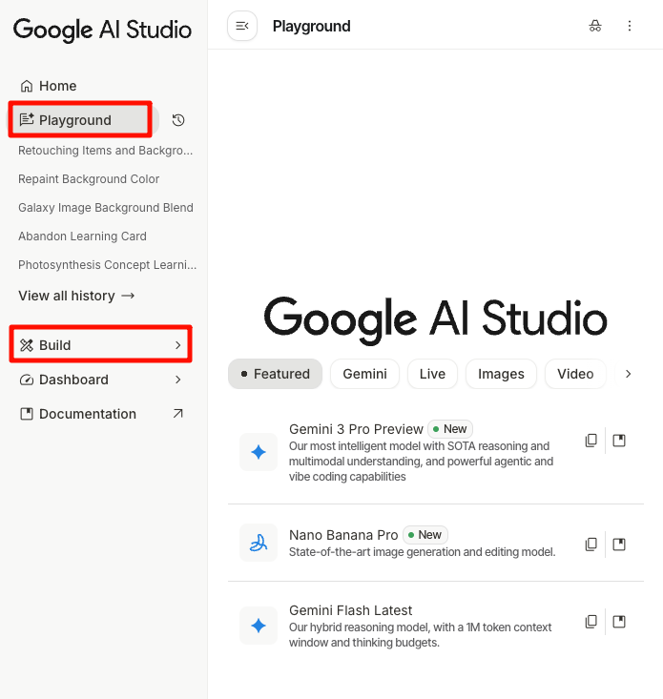The height and width of the screenshot is (699, 663).
Task: Open the Galaxy Image Background Blend chat
Action: (105, 208)
